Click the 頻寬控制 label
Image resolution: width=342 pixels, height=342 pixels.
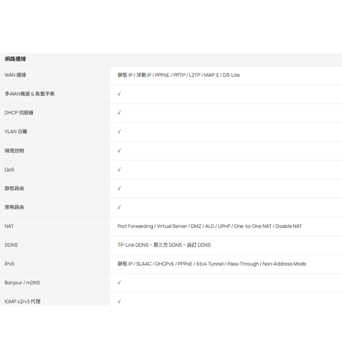[14, 151]
